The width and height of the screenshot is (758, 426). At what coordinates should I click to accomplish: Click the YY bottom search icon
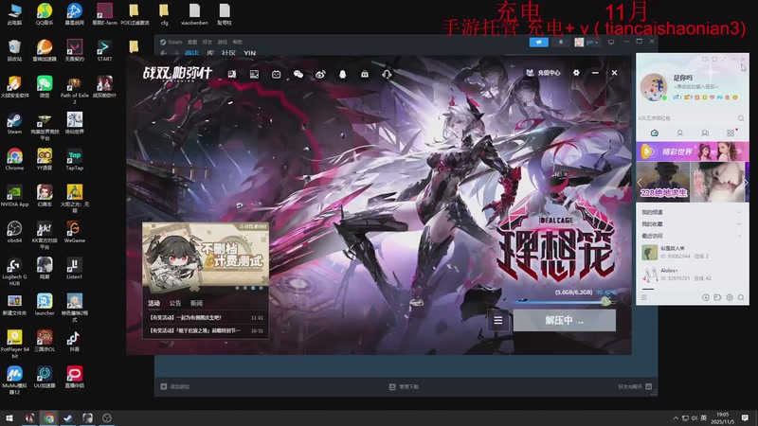(741, 297)
